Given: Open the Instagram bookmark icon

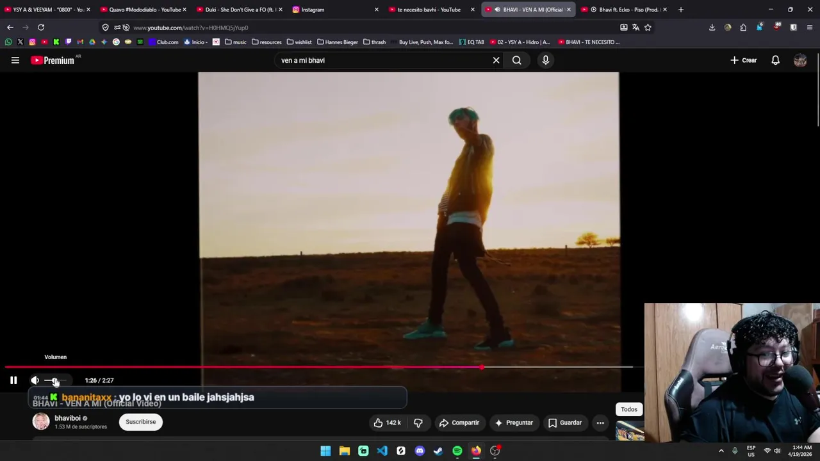Looking at the screenshot, I should [32, 42].
